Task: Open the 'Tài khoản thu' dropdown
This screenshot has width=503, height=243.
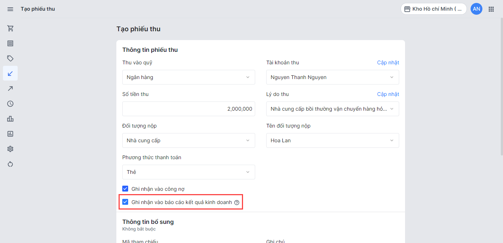Action: click(332, 77)
